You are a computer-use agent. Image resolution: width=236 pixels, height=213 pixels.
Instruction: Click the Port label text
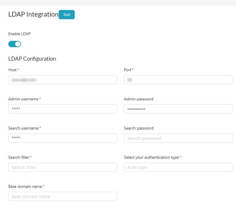click(x=127, y=70)
